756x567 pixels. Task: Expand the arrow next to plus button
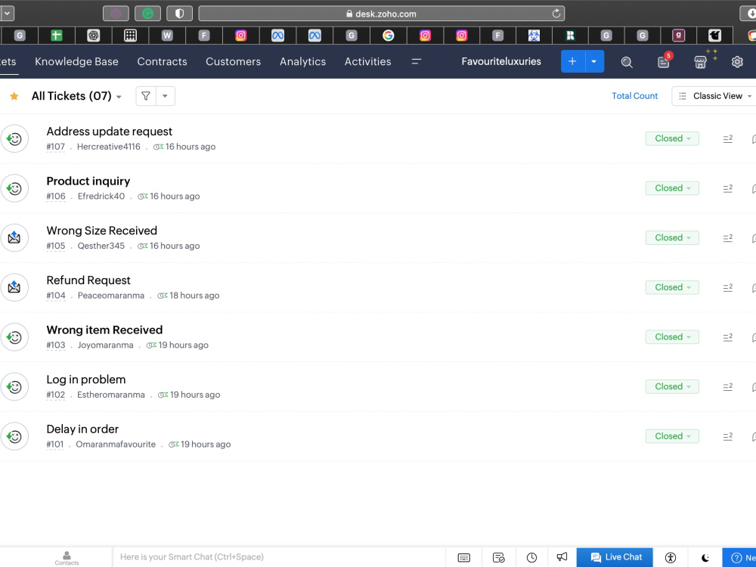pyautogui.click(x=594, y=61)
